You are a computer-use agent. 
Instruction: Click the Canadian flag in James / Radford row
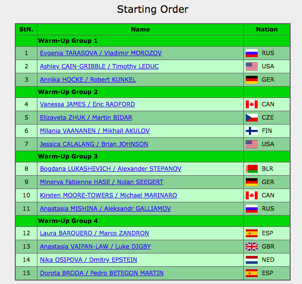coord(252,104)
